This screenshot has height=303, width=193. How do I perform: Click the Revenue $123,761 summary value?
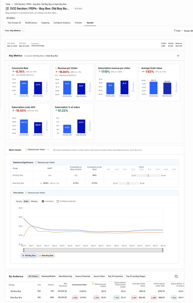(x=179, y=46)
